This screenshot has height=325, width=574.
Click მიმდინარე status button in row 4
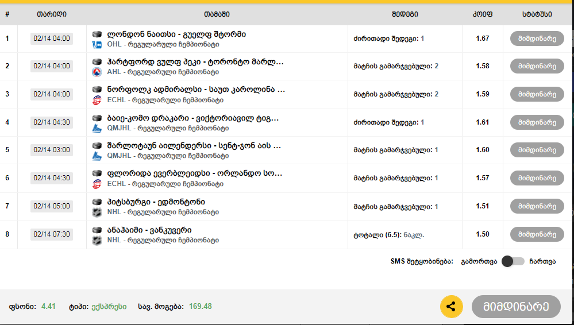point(537,122)
